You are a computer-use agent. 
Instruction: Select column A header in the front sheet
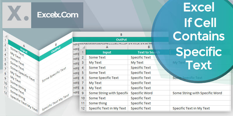click(x=107, y=47)
